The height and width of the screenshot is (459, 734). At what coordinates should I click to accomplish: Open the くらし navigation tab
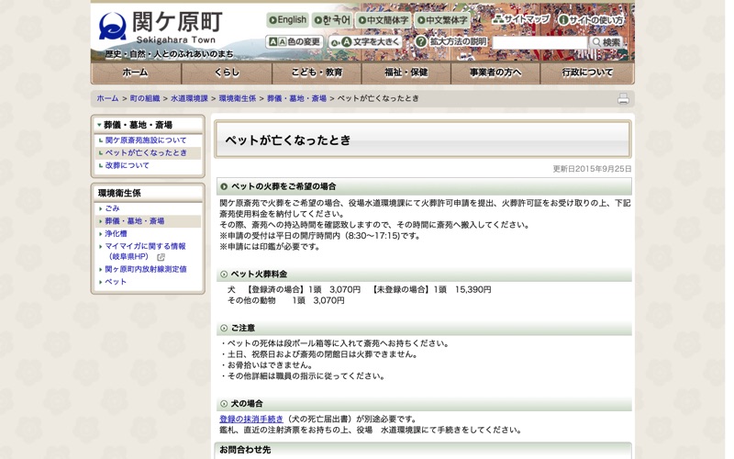tap(227, 73)
